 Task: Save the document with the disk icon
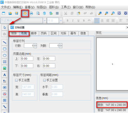click(17, 13)
